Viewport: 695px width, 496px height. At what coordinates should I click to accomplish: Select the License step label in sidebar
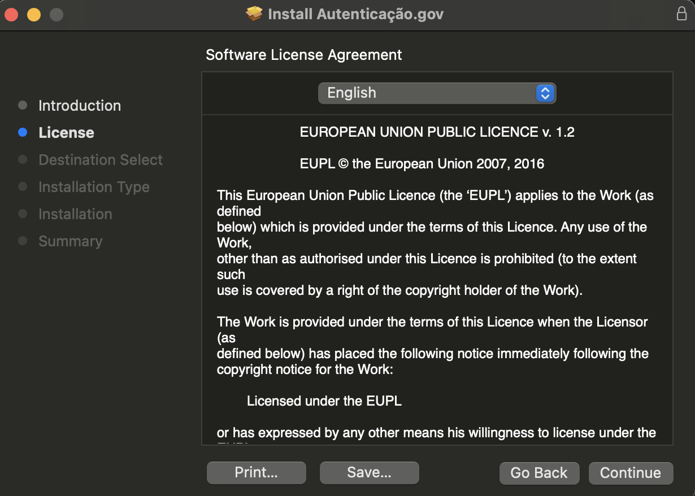pos(66,133)
